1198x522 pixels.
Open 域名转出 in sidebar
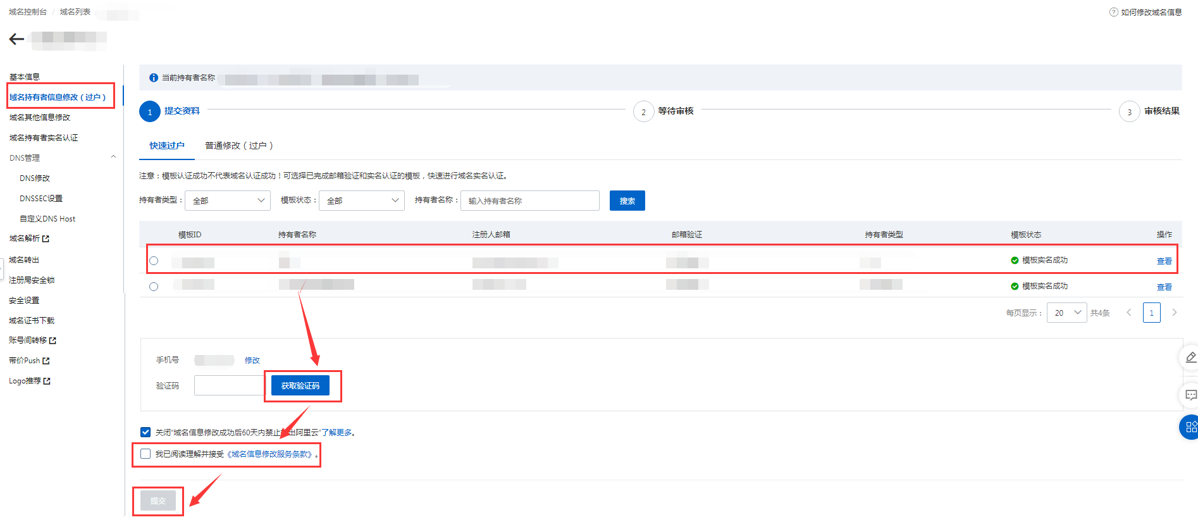24,259
